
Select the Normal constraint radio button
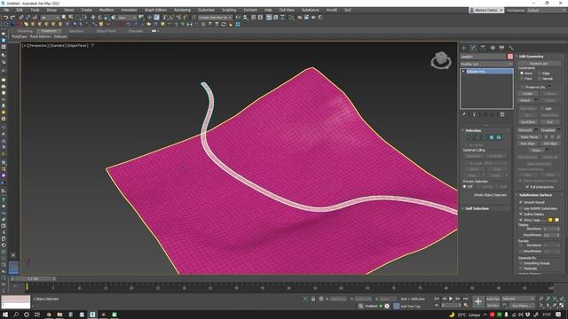coord(540,79)
